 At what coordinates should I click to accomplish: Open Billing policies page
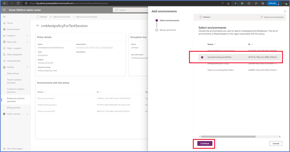[x=14, y=107]
